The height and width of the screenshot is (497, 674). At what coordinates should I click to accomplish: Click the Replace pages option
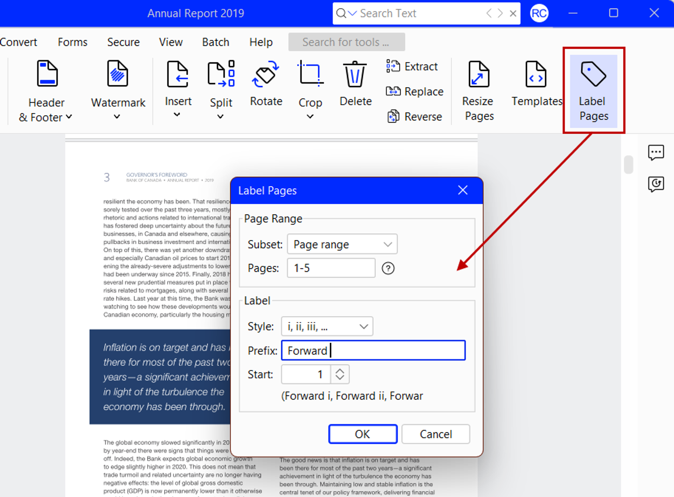[x=415, y=92]
